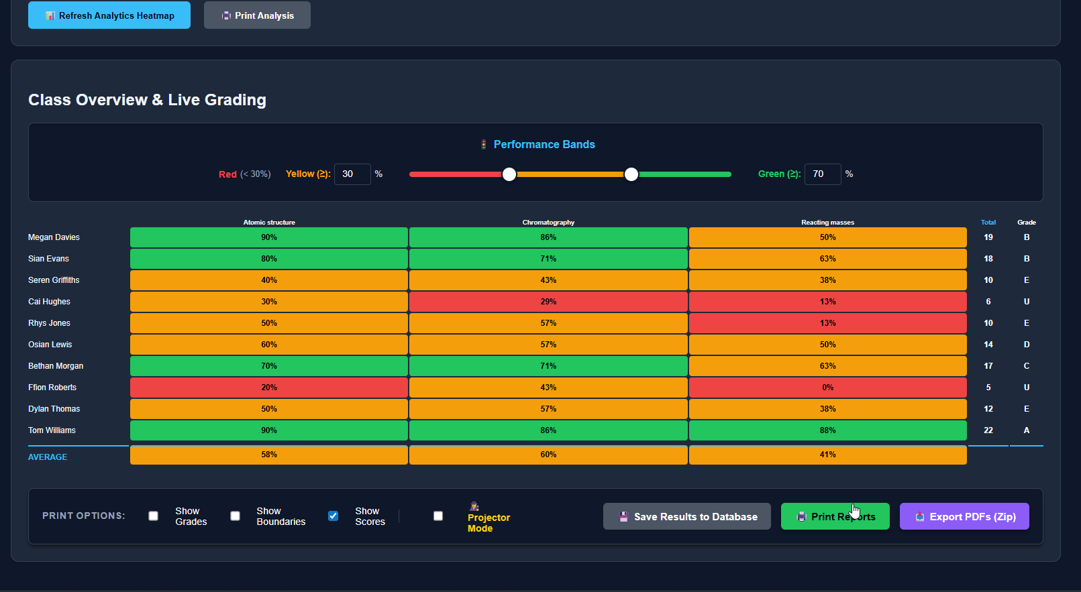Screen dimensions: 1081x592
Task: Click the green threshold slider handle
Action: point(631,174)
